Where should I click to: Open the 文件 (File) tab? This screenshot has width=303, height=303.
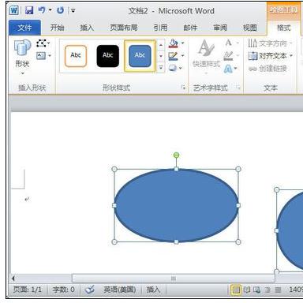[24, 28]
